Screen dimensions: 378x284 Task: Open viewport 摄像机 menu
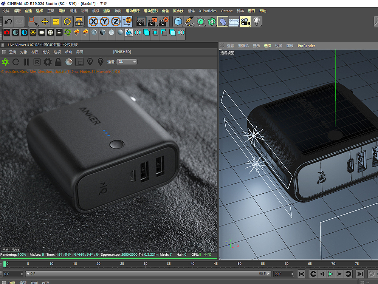click(x=243, y=46)
